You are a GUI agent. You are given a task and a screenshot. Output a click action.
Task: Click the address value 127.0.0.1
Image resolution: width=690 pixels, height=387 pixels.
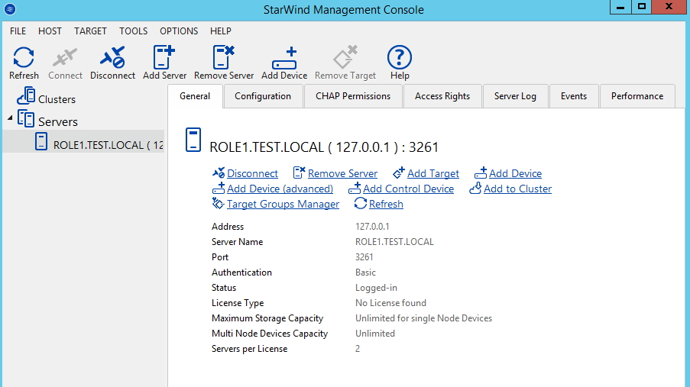click(372, 227)
